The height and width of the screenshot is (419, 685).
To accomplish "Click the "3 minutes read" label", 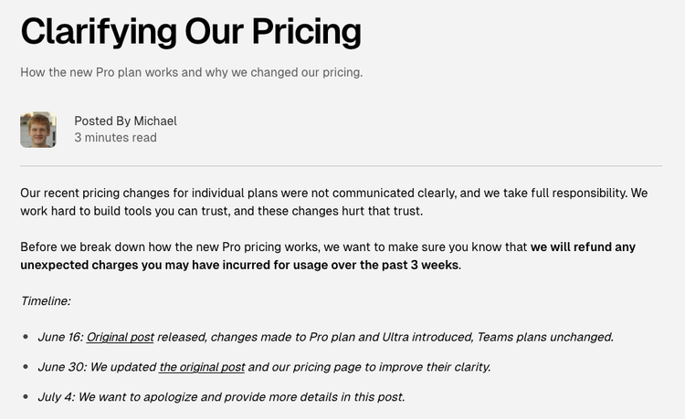I will [x=115, y=138].
